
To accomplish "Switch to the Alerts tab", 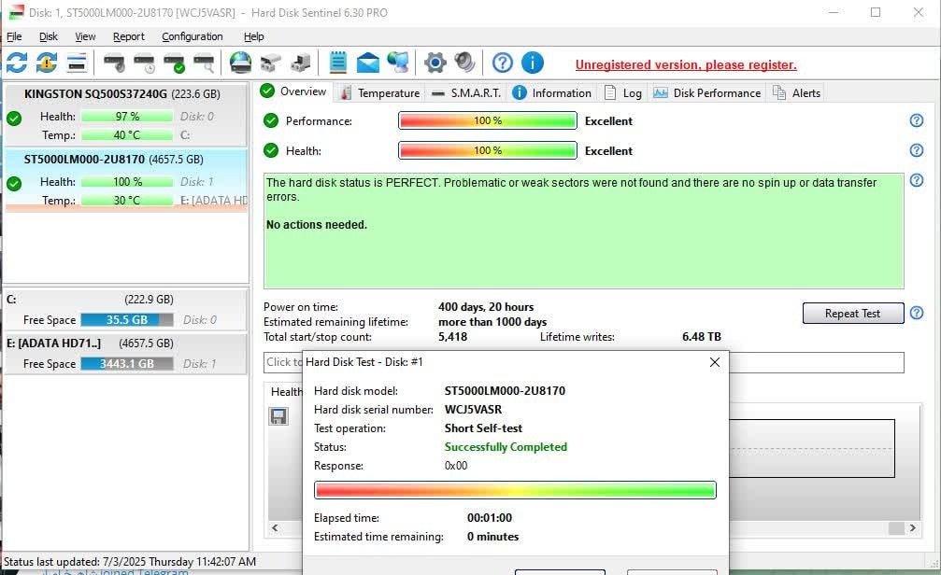I will point(797,93).
